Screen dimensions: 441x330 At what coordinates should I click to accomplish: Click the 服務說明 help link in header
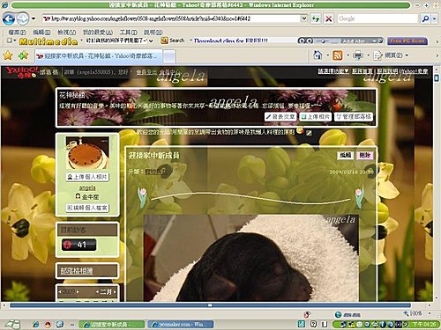point(387,71)
